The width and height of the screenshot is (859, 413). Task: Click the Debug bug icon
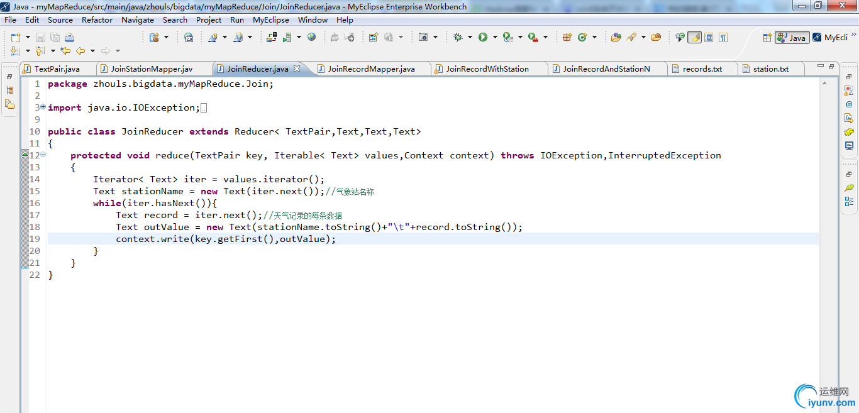[458, 37]
